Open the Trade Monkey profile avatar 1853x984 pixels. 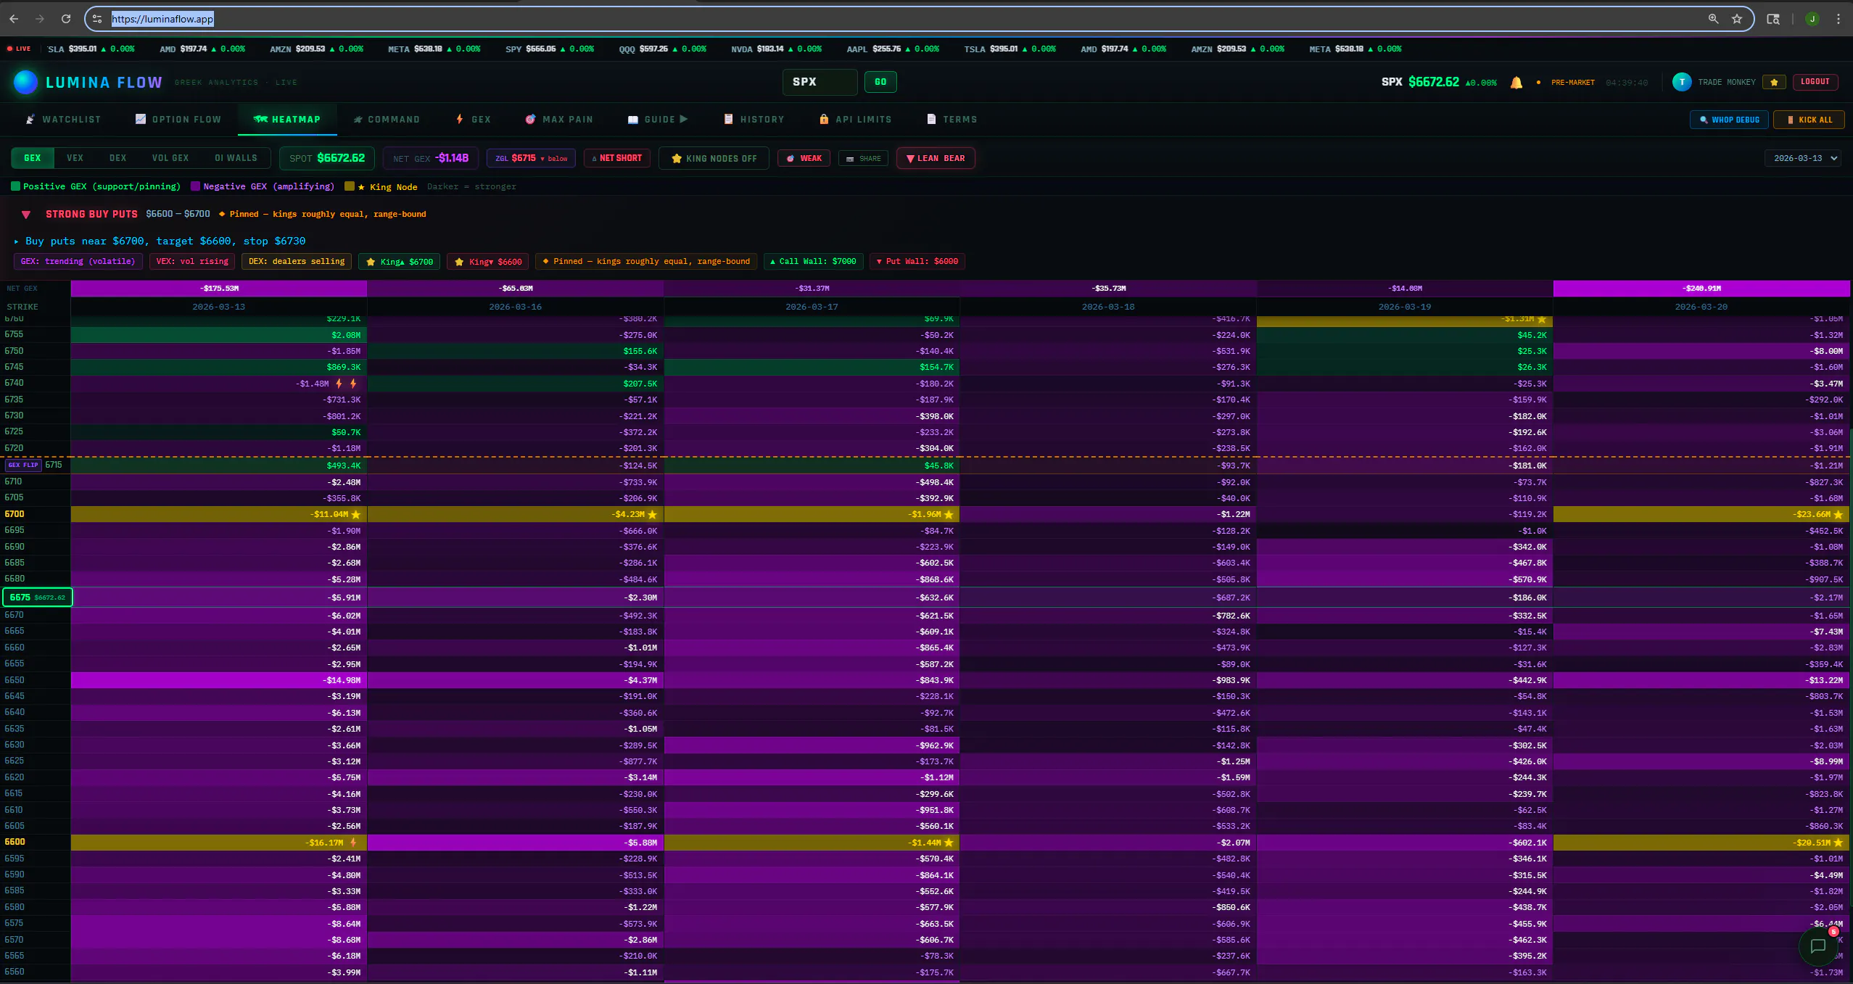click(1682, 82)
